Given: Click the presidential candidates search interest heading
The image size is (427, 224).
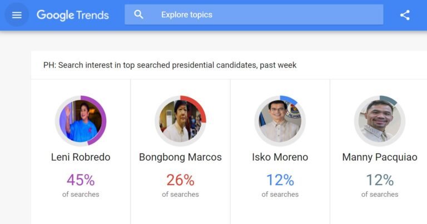Looking at the screenshot, I should (x=170, y=65).
